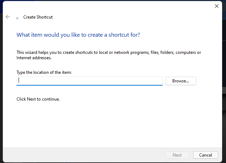Image resolution: width=226 pixels, height=163 pixels.
Task: Click the "Type the location of the item:" label
Action: (x=44, y=72)
